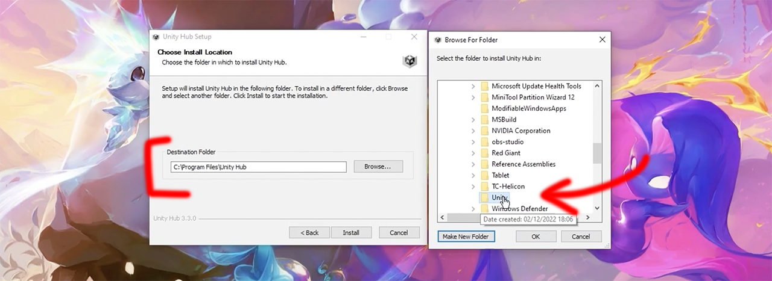The width and height of the screenshot is (772, 281).
Task: Expand the Tablet folder node
Action: pyautogui.click(x=473, y=175)
